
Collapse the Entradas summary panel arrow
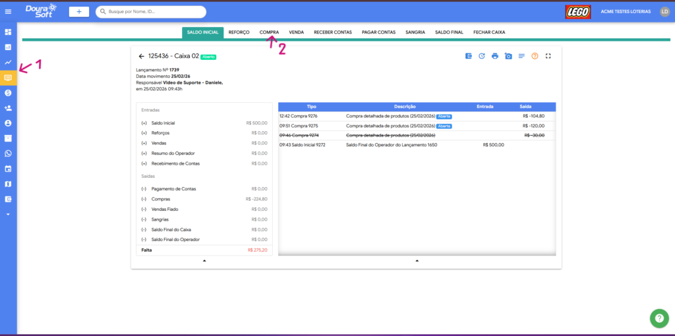[x=204, y=261]
